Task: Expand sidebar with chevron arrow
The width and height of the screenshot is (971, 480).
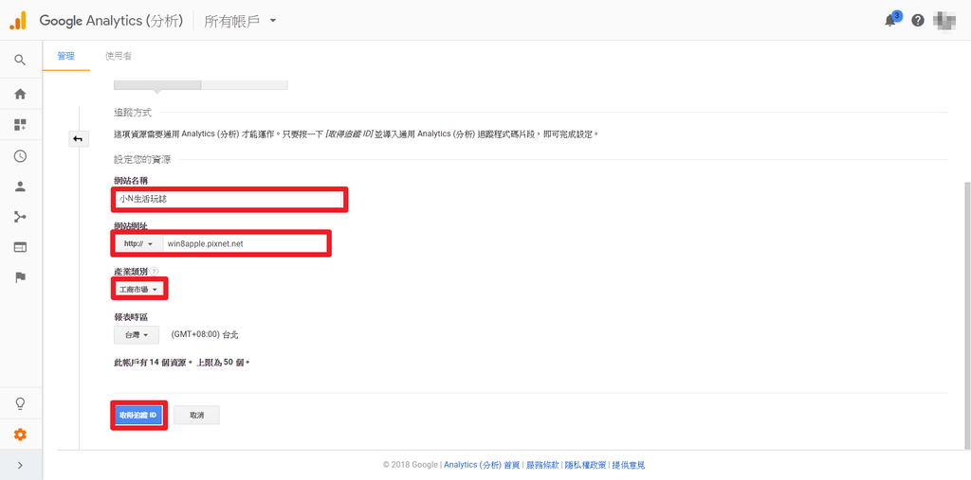Action: point(21,465)
